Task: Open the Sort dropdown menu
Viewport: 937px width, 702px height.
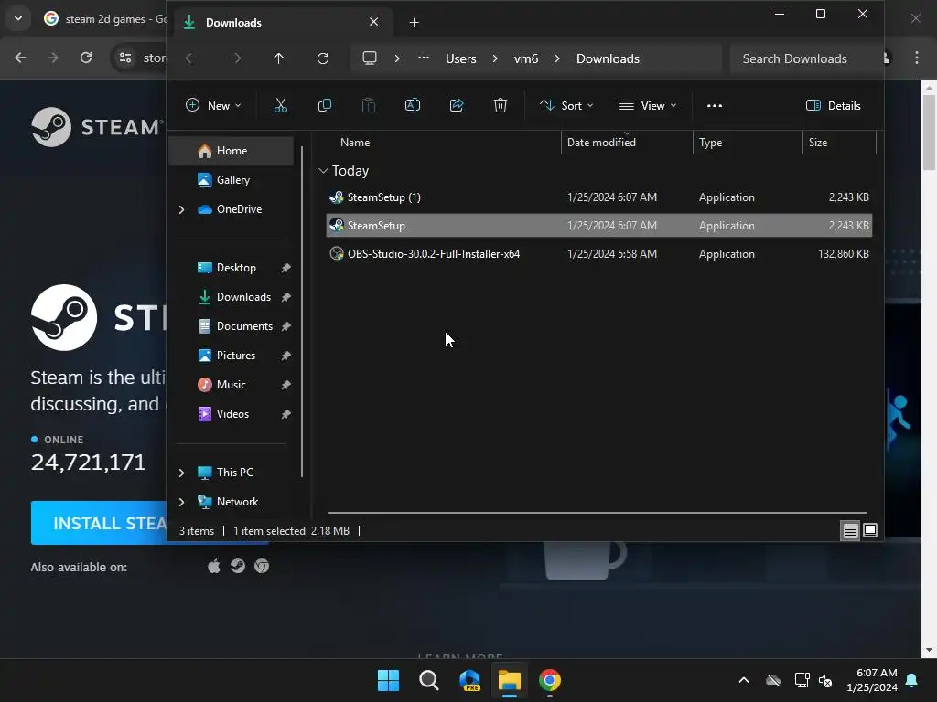Action: 565,106
